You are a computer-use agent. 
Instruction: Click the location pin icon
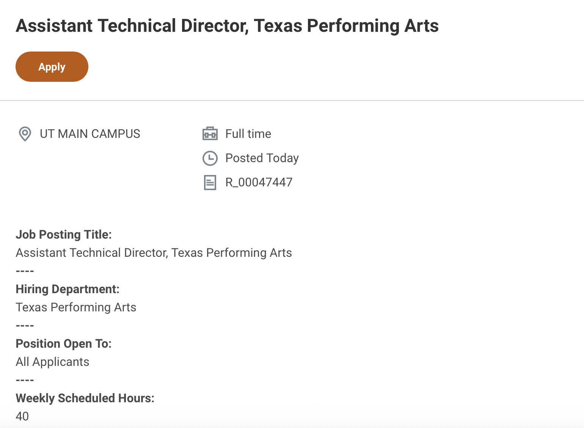(25, 134)
